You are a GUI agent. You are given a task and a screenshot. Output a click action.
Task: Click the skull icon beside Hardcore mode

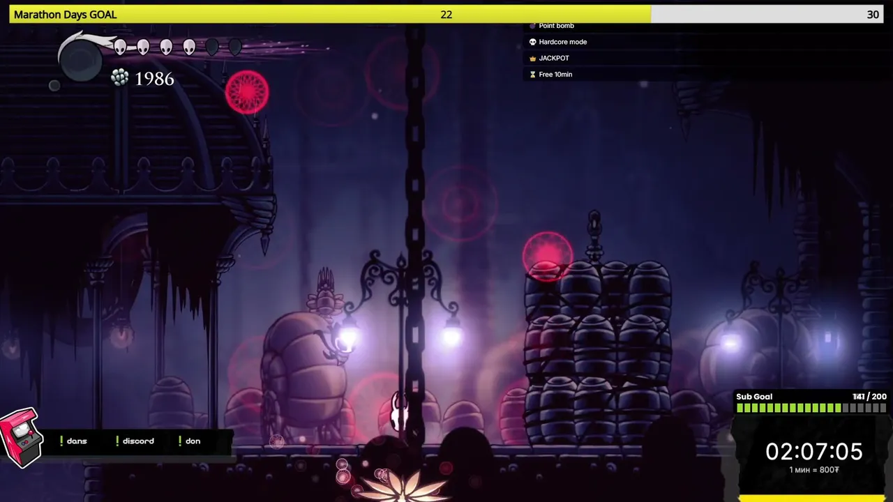pos(533,42)
